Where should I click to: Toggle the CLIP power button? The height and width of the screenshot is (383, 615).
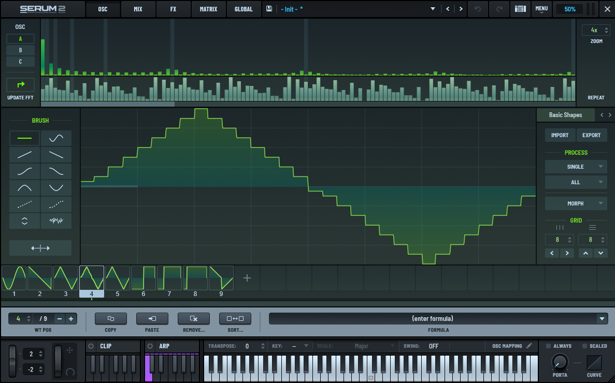pyautogui.click(x=91, y=346)
